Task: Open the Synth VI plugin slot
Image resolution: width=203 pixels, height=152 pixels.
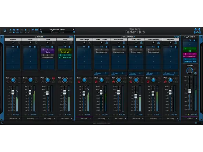Action: click(x=65, y=51)
